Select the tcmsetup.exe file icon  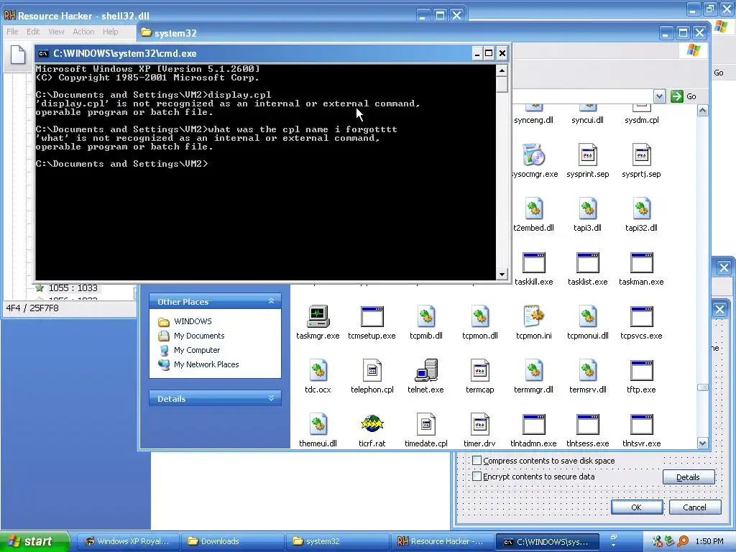tap(372, 316)
